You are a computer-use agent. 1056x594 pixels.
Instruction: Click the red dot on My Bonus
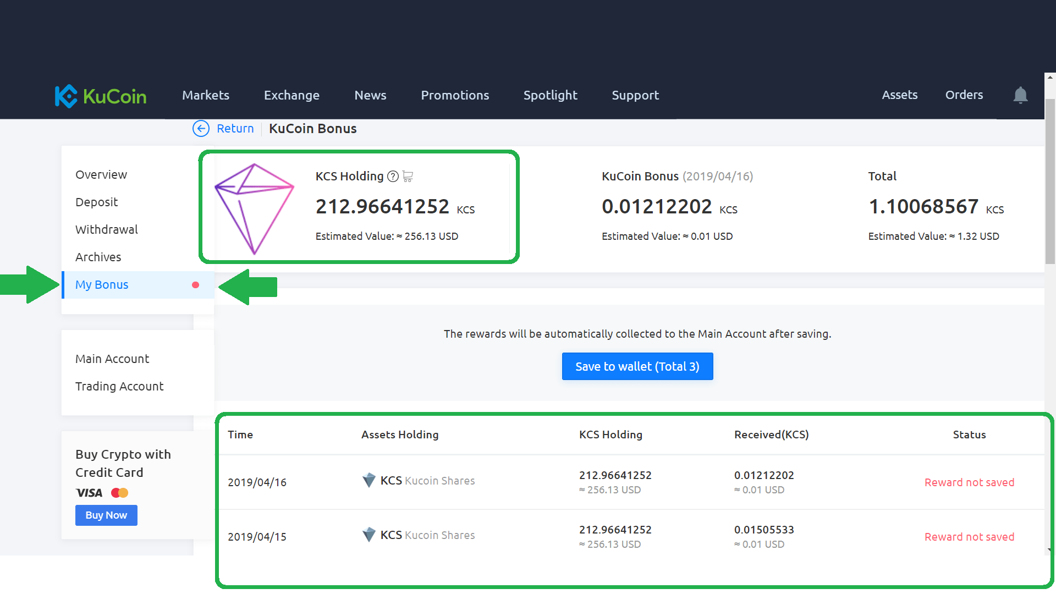[x=195, y=285]
